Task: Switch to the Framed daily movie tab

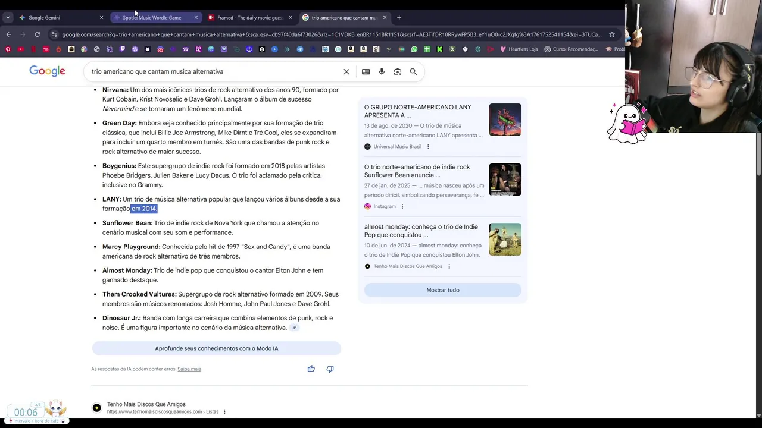Action: 249,17
